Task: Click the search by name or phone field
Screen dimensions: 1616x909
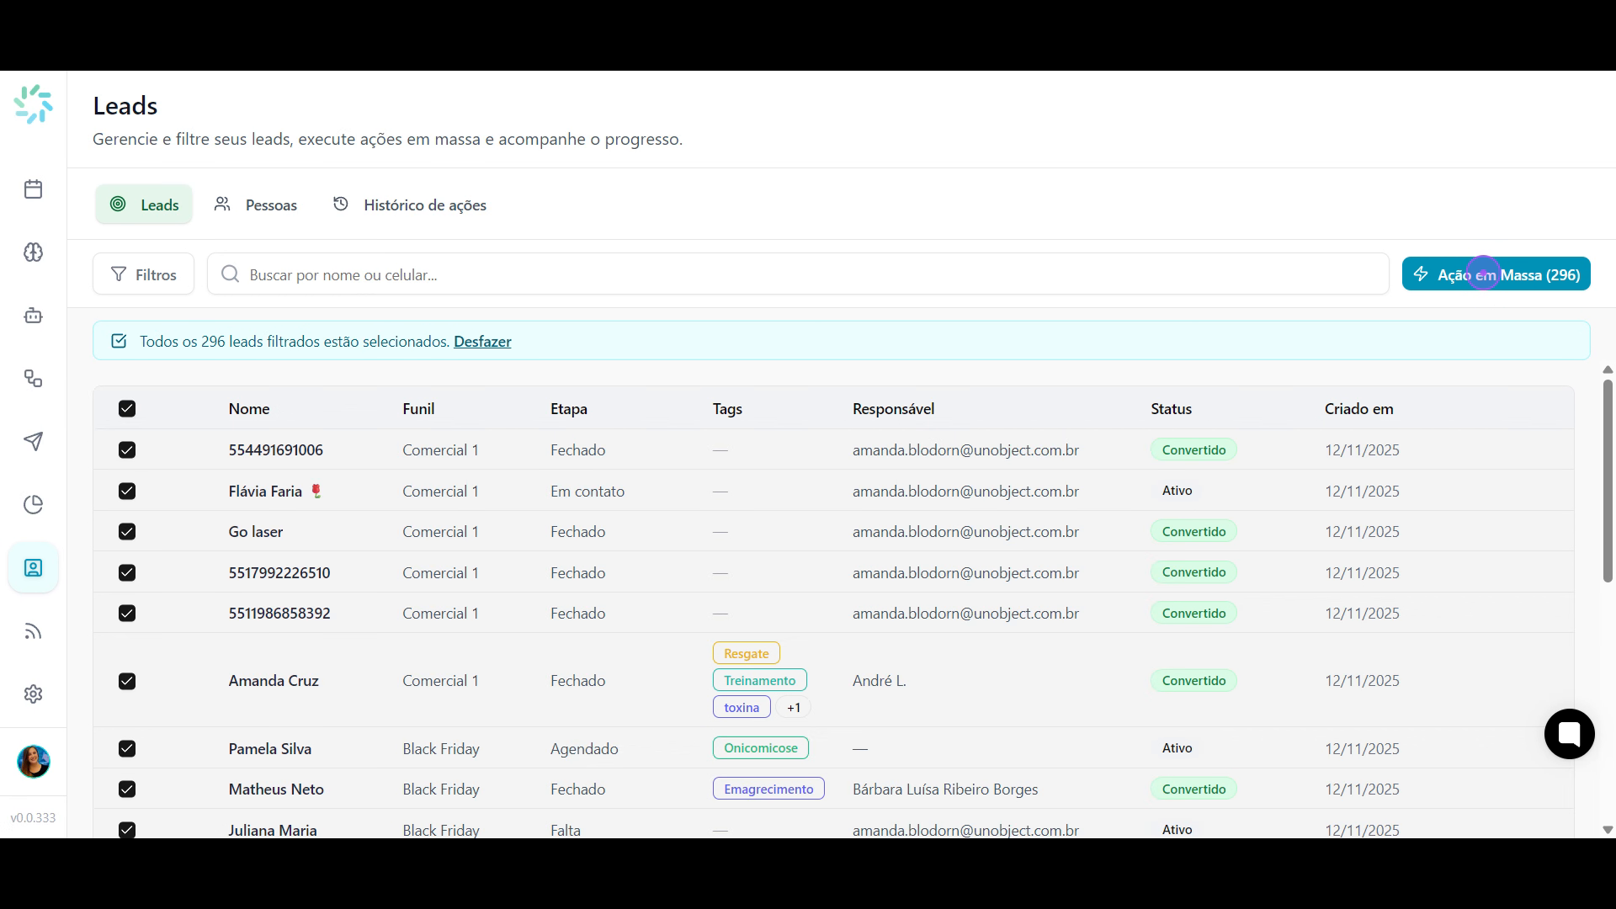Action: click(798, 274)
